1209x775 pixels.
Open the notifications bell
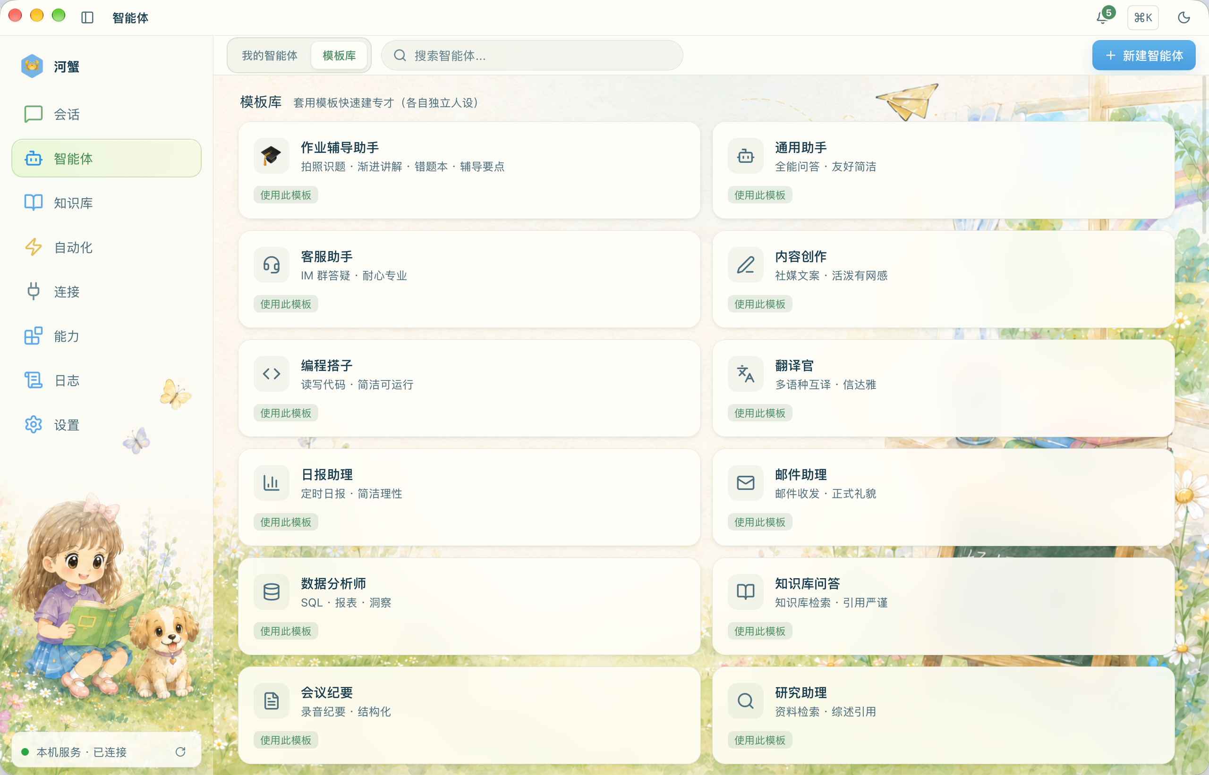pos(1102,17)
